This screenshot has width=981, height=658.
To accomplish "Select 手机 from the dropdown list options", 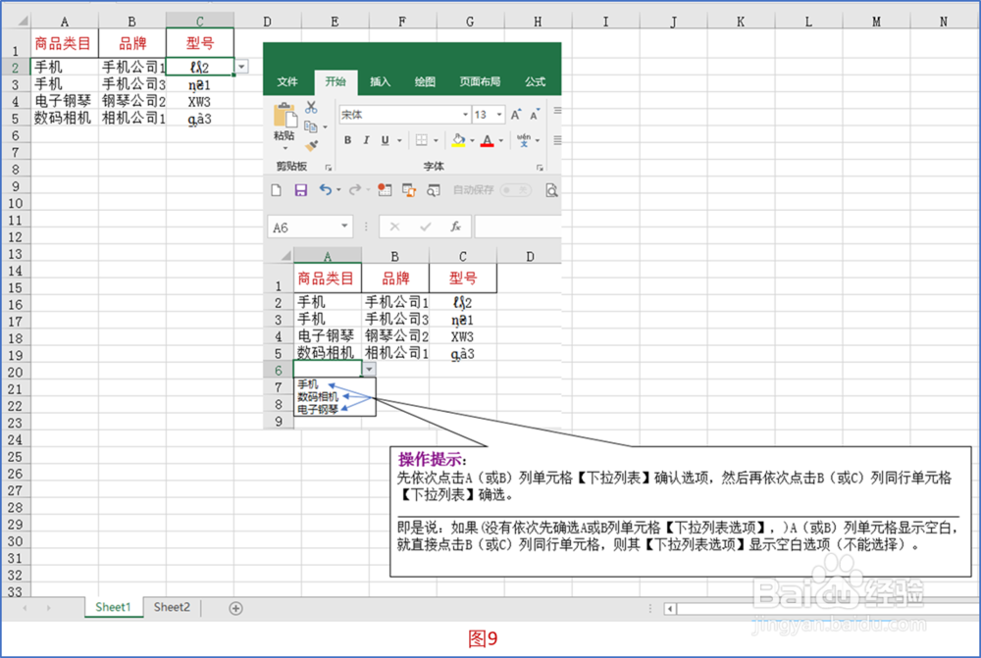I will 307,386.
